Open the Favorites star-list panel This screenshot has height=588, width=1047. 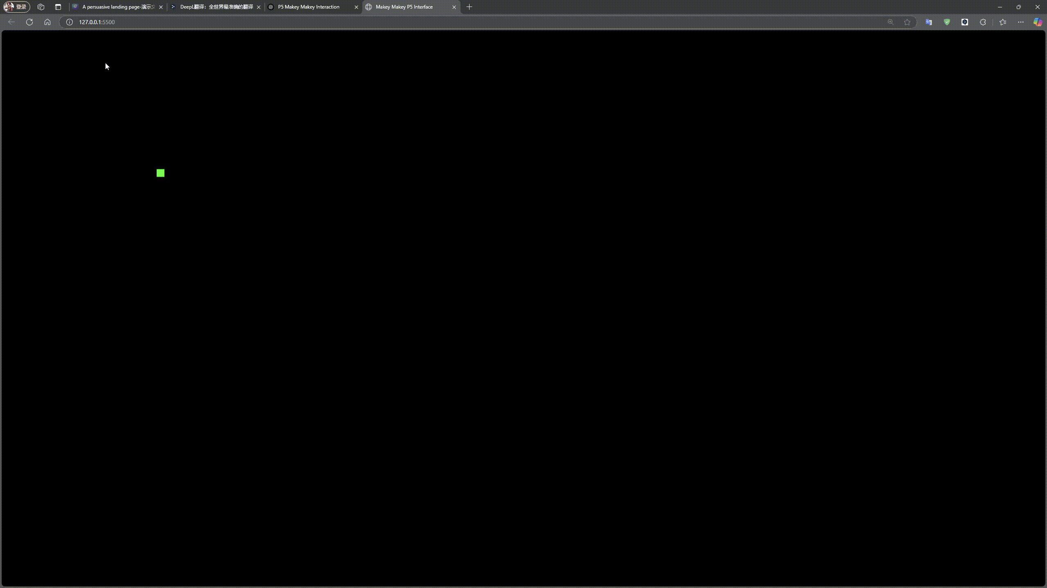pos(1002,22)
